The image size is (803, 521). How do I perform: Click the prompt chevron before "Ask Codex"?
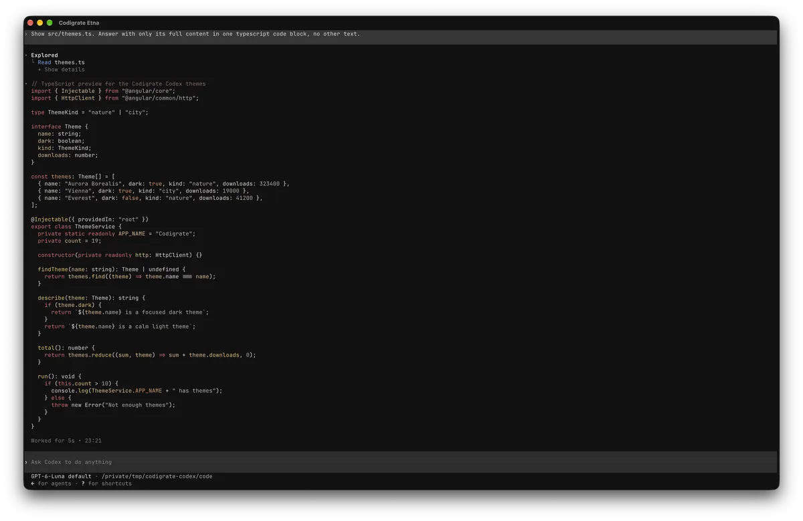click(27, 462)
